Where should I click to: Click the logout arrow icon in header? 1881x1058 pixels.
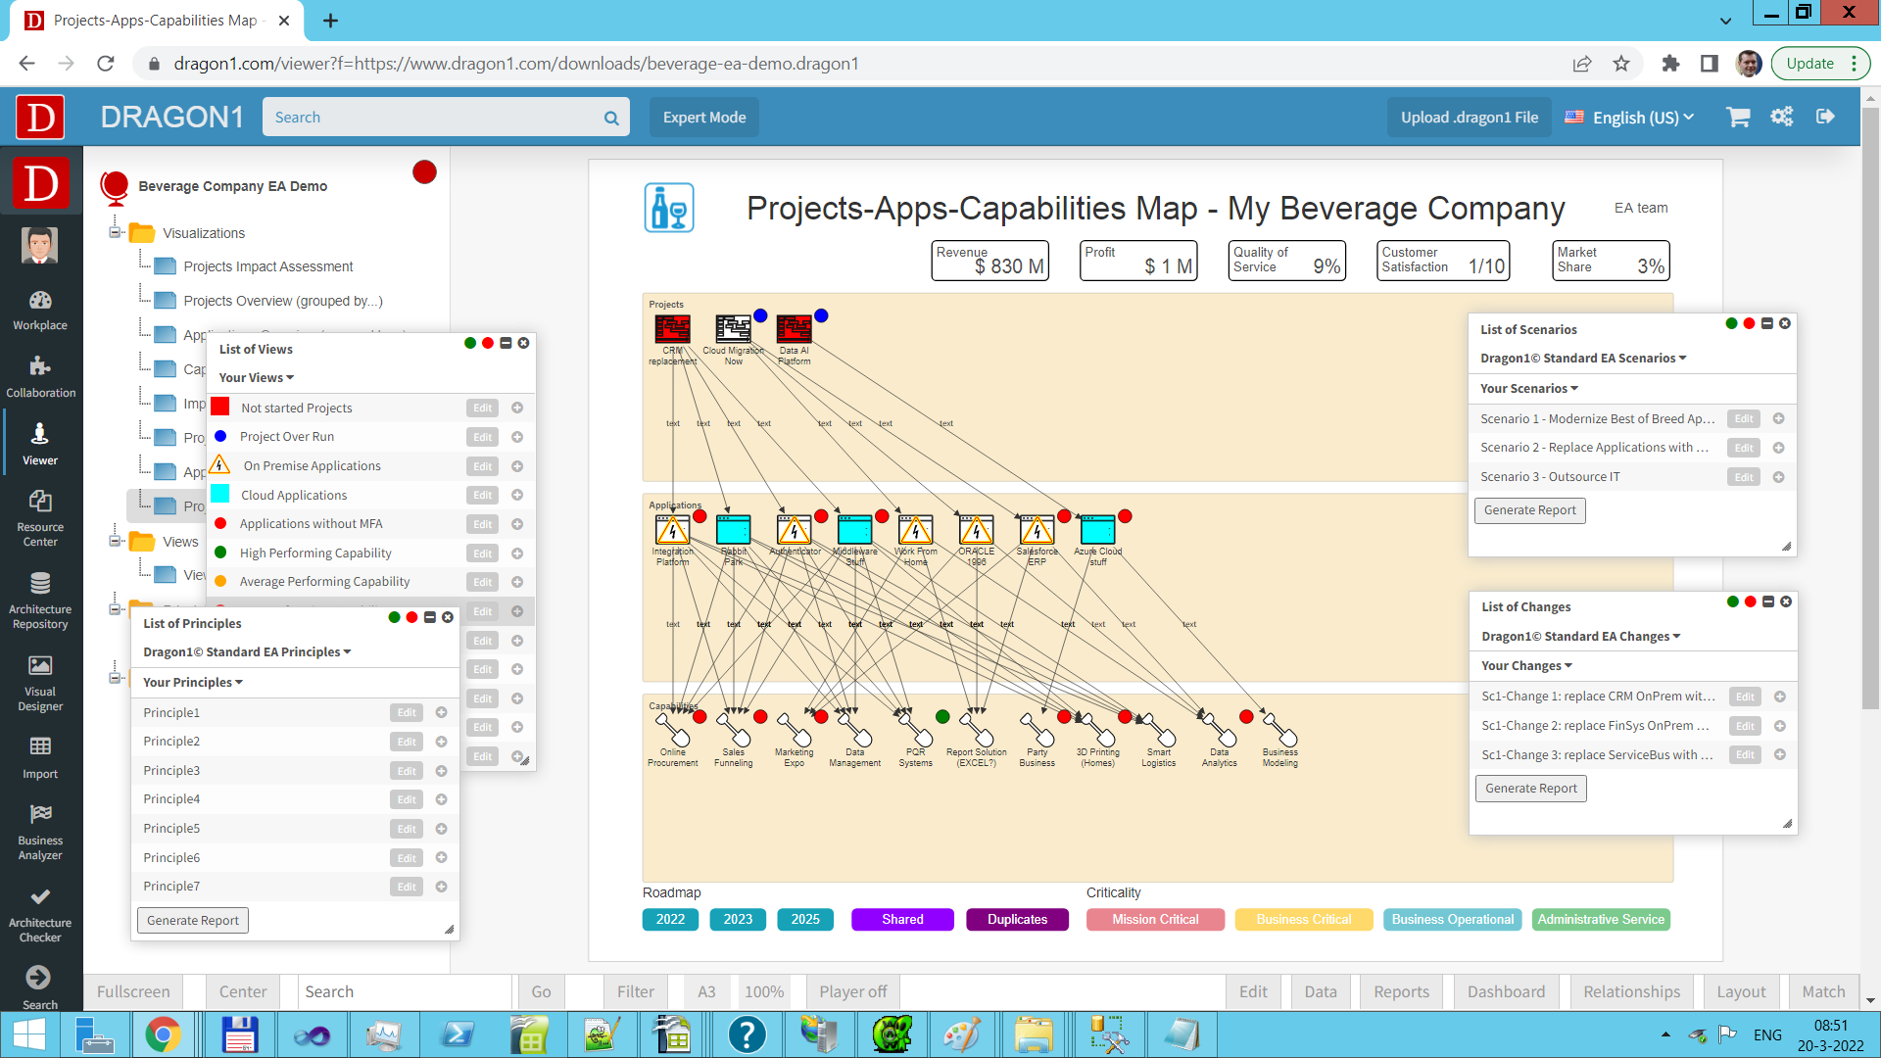1825,117
